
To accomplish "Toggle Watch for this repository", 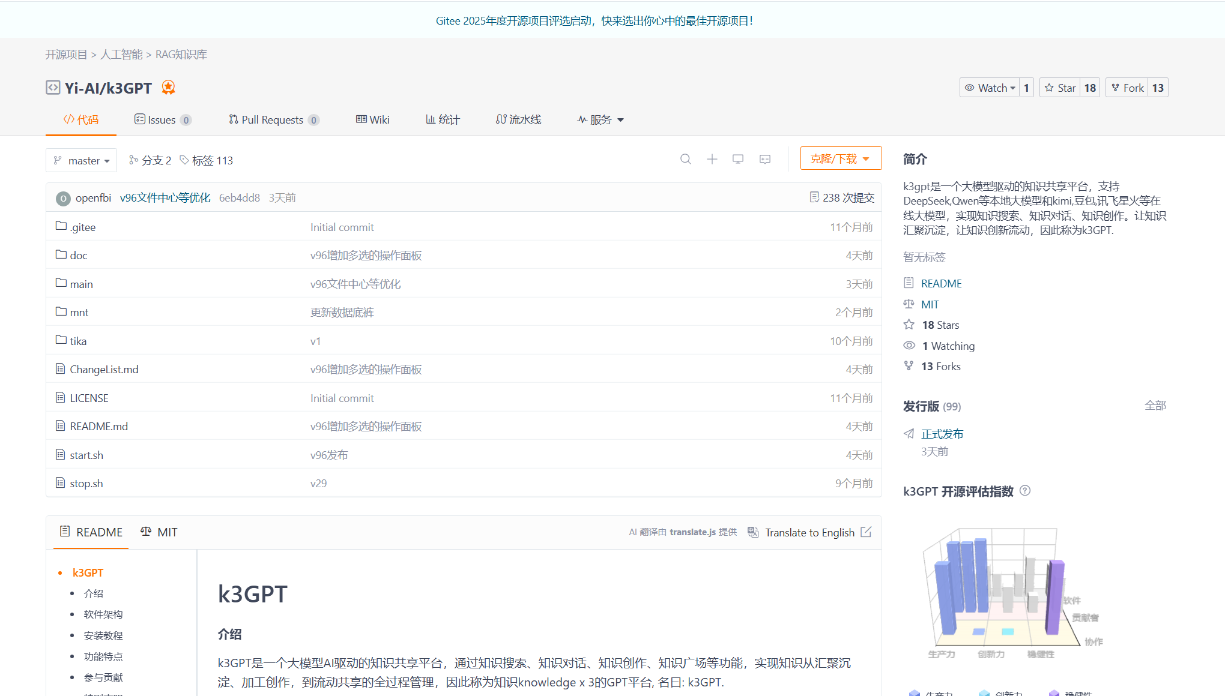I will coord(989,88).
